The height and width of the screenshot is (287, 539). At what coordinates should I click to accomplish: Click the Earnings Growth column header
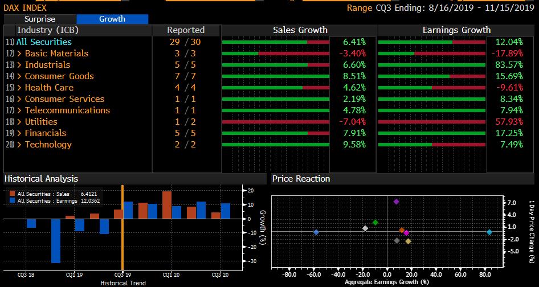(456, 30)
